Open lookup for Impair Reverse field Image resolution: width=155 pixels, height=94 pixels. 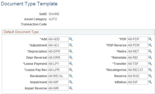(x=71, y=88)
